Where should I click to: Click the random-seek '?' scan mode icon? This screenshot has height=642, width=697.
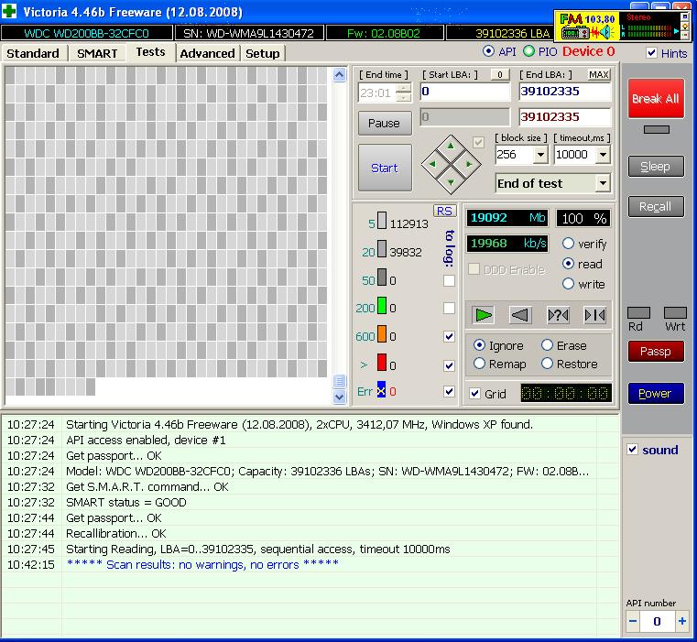pos(558,315)
